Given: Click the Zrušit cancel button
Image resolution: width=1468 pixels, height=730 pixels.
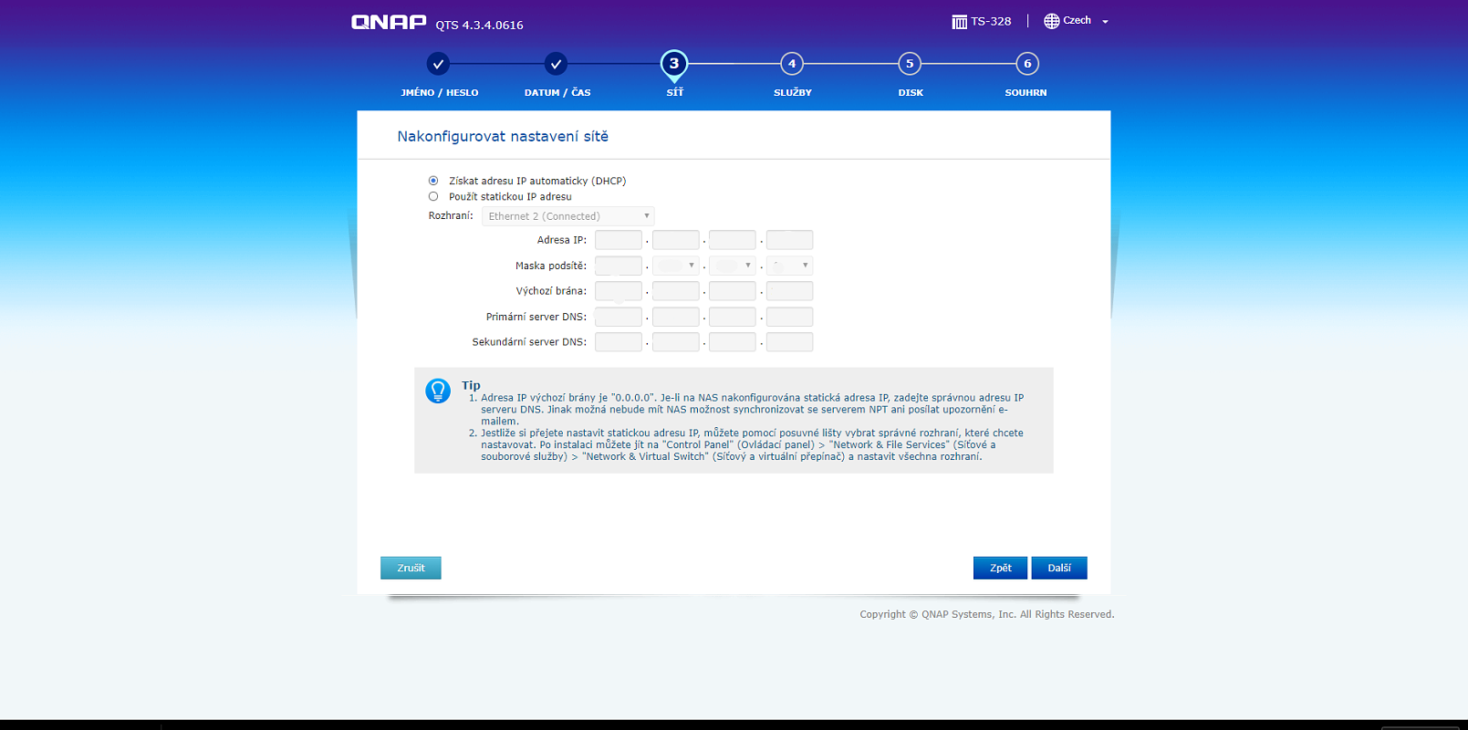Looking at the screenshot, I should point(411,568).
